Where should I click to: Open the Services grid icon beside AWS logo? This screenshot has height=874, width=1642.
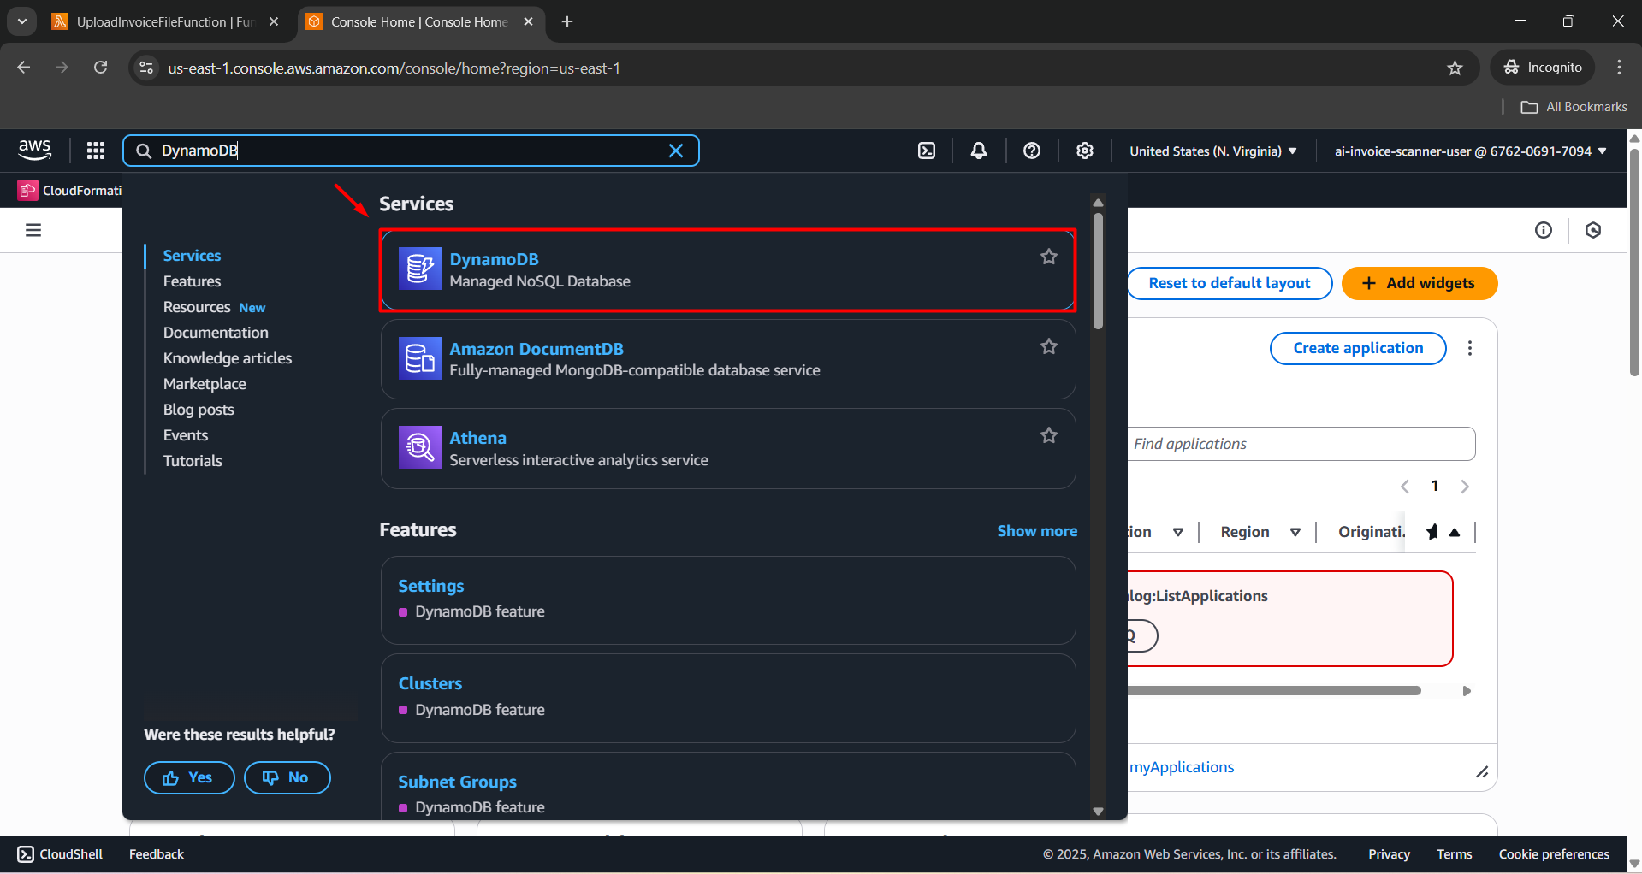[x=95, y=151]
